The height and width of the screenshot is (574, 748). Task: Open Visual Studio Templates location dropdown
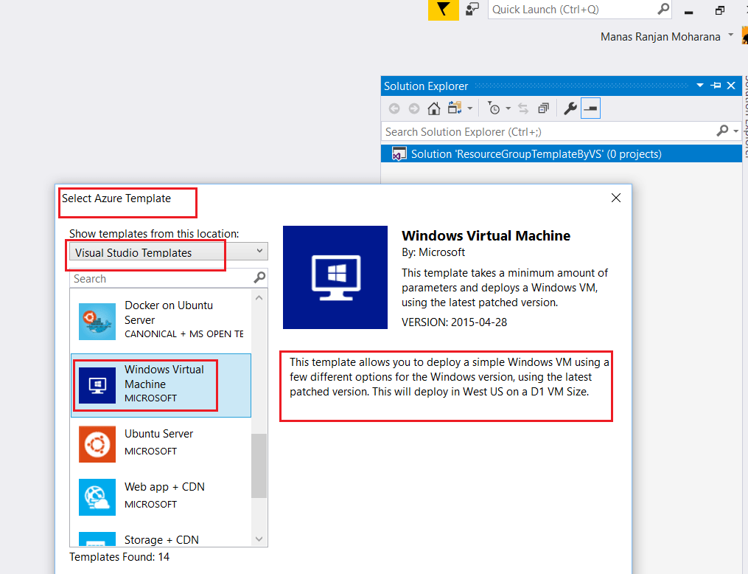[169, 252]
